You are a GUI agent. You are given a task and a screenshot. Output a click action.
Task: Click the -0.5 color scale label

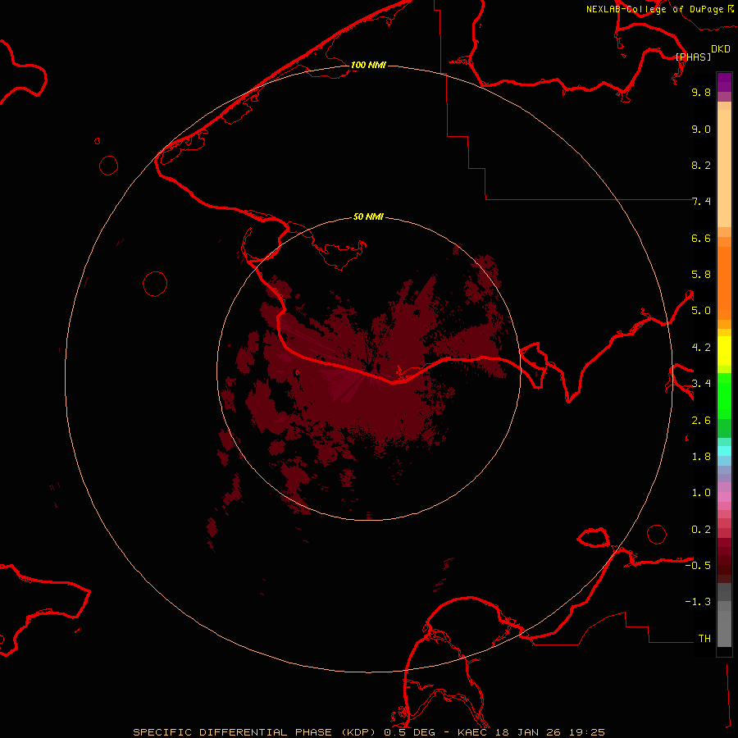click(698, 565)
